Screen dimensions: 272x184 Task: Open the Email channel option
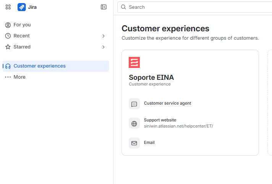click(x=149, y=142)
